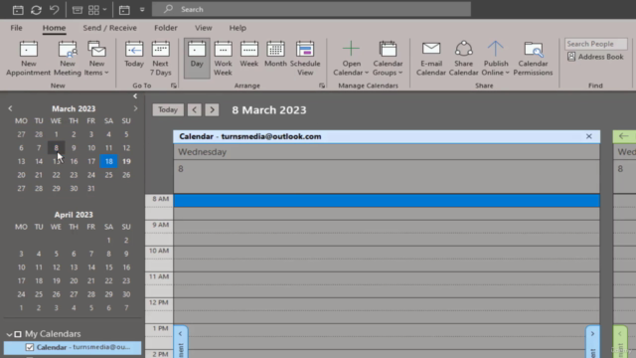Click the Search People field
Image resolution: width=636 pixels, height=358 pixels.
point(595,44)
